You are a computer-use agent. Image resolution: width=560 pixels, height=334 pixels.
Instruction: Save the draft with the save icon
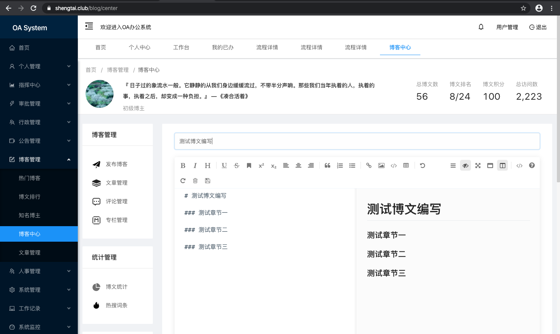[207, 180]
